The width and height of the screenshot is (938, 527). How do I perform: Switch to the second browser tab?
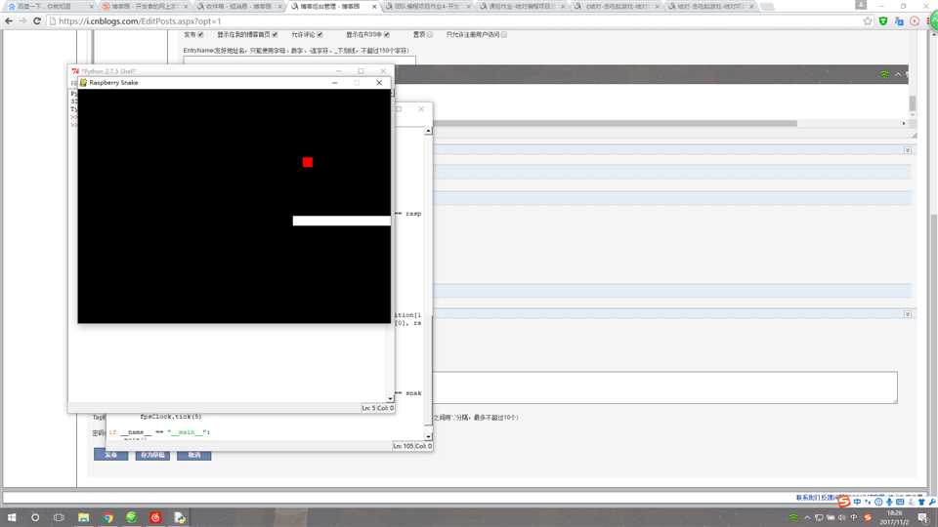tap(144, 6)
